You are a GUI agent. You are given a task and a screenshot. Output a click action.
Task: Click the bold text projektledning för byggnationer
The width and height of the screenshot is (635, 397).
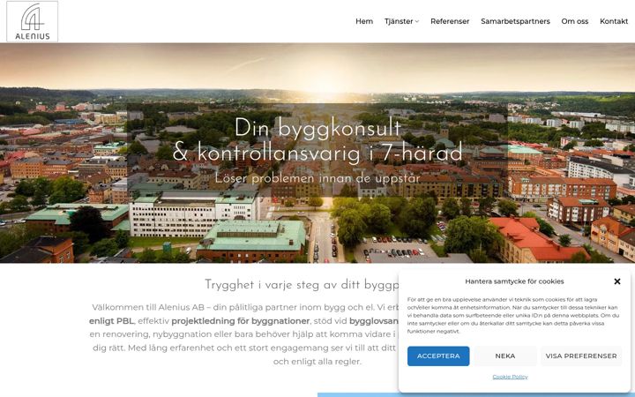[x=240, y=321]
